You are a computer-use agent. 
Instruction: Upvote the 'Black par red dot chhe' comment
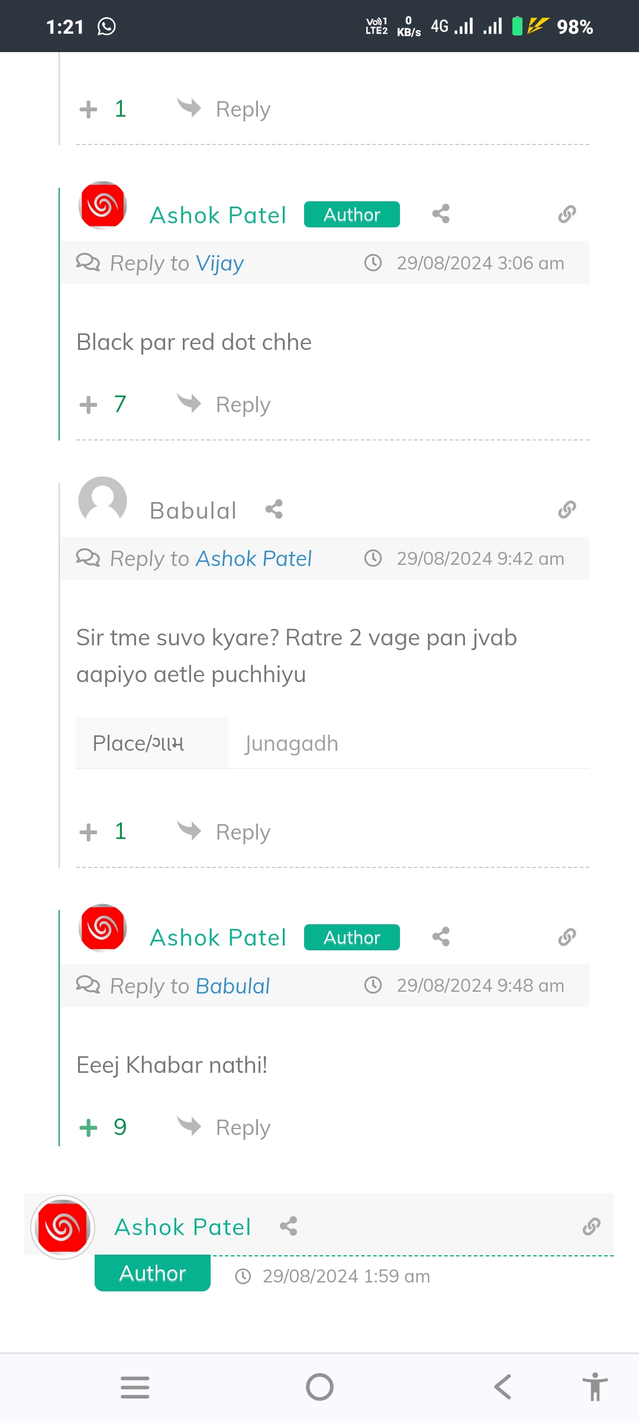point(88,405)
